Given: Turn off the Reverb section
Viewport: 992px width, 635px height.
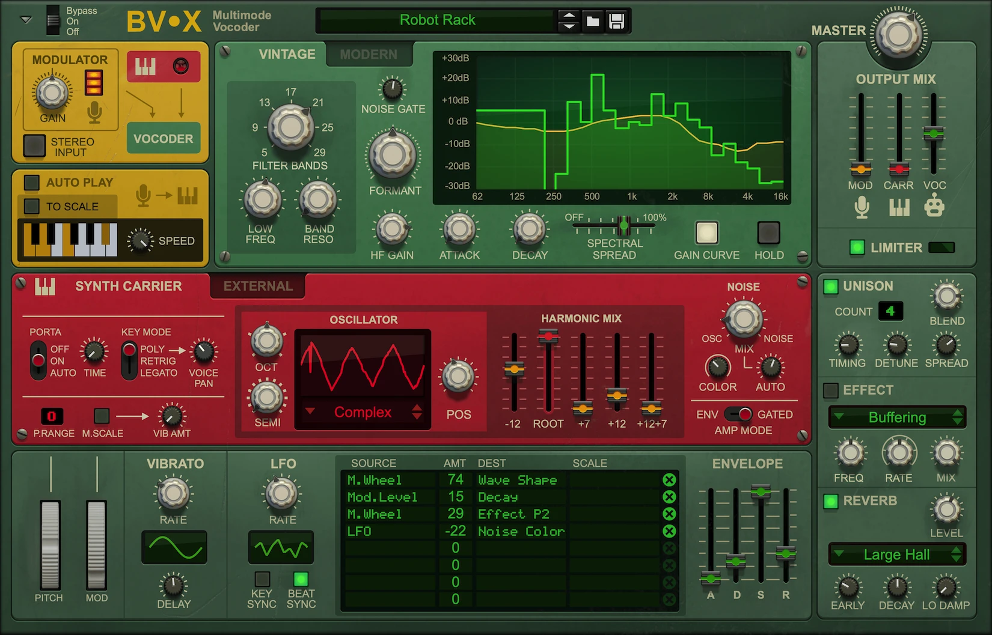Looking at the screenshot, I should click(x=831, y=501).
